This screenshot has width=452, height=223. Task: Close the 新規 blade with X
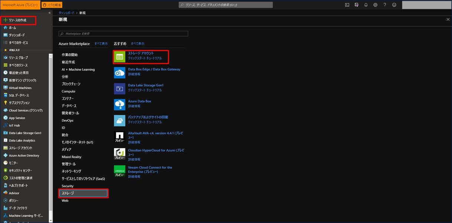point(448,19)
